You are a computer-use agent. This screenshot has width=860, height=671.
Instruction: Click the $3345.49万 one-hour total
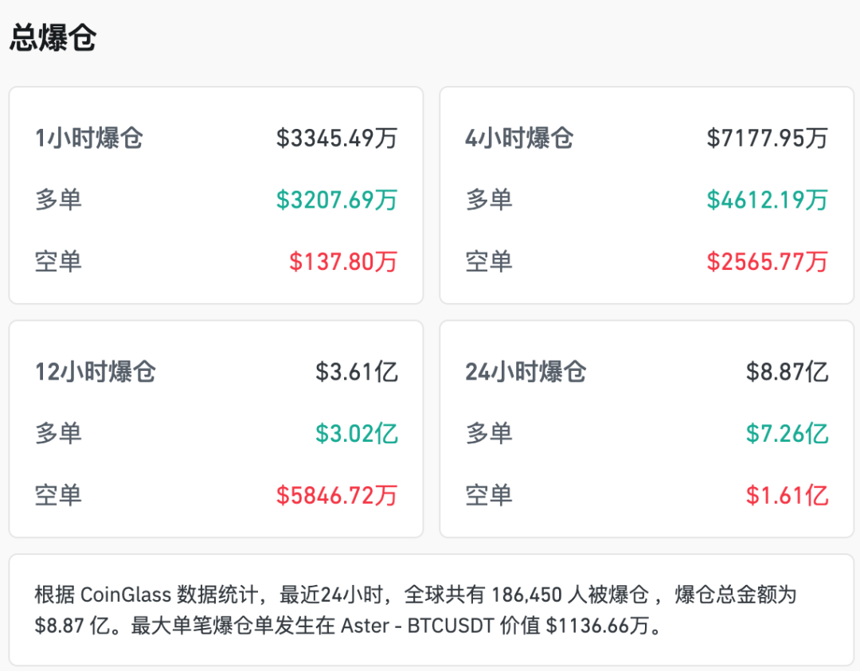(336, 138)
